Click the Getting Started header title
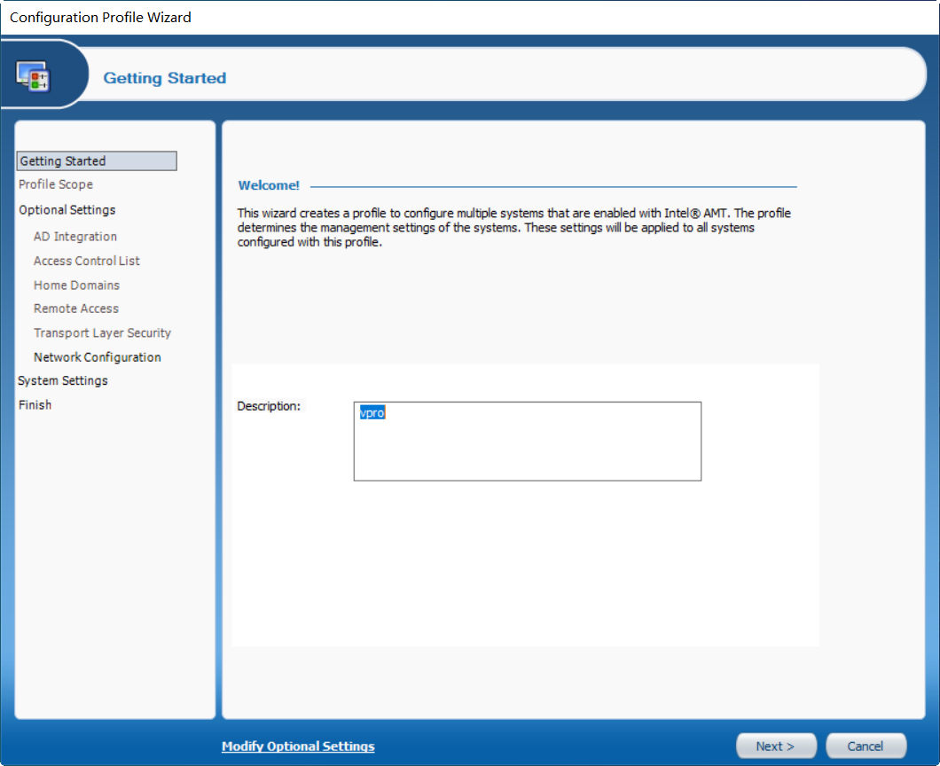 [165, 78]
